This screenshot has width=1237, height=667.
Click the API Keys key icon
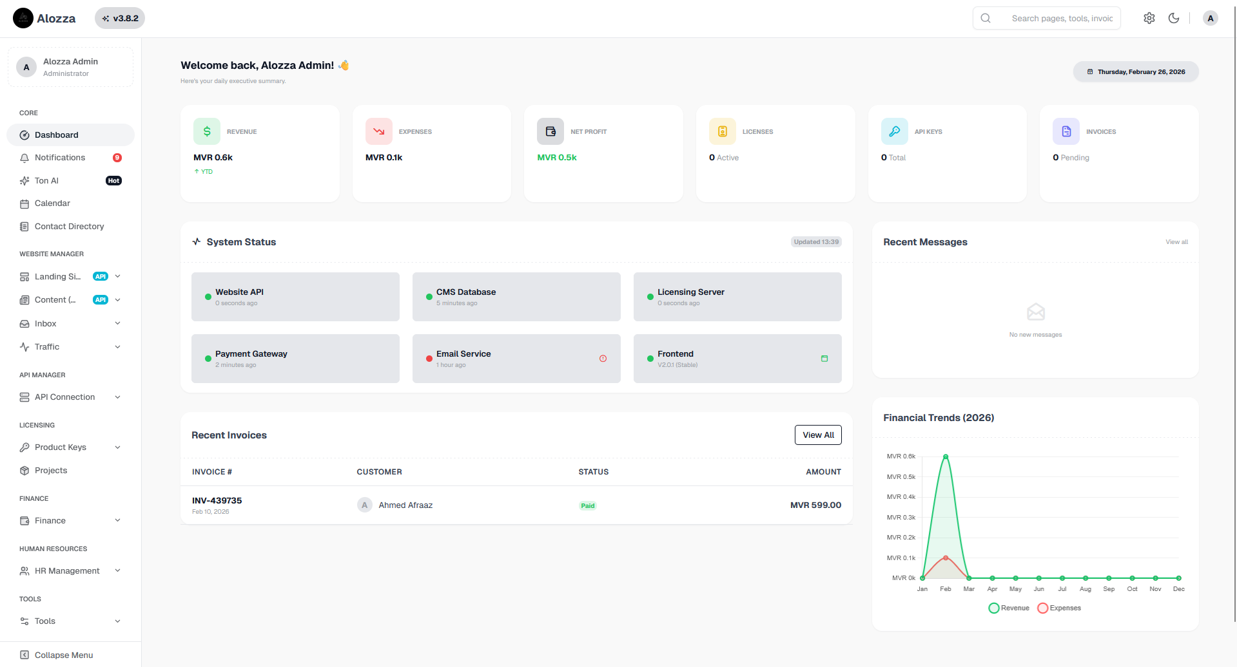point(894,131)
